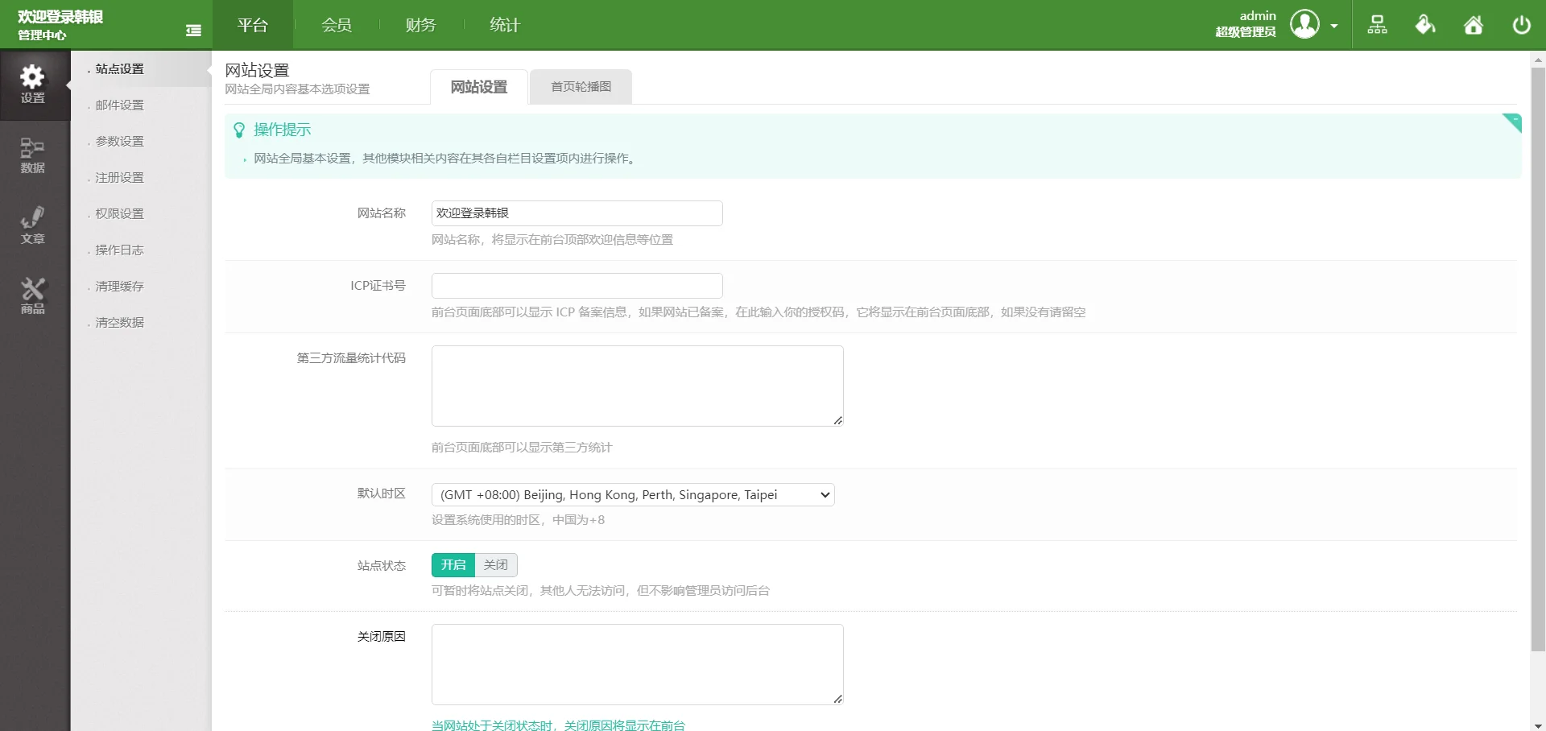
Task: Open the home icon in top bar
Action: pos(1473,24)
